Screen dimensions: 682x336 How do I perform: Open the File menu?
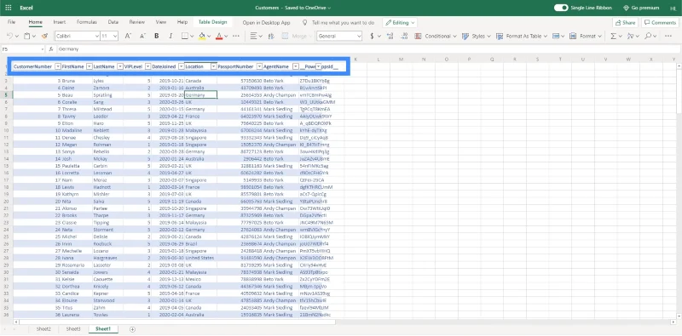click(x=12, y=22)
